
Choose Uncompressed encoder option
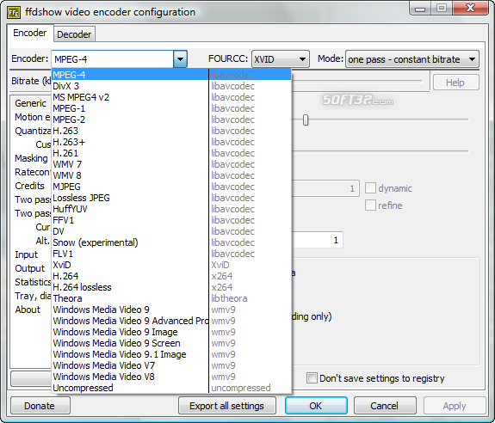coord(170,388)
